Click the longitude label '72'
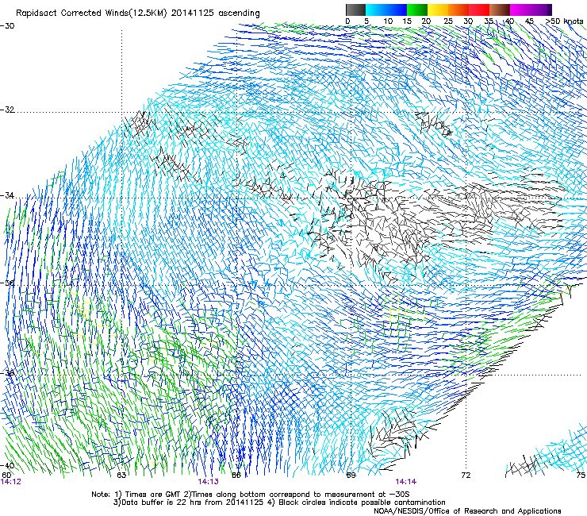 [466, 476]
